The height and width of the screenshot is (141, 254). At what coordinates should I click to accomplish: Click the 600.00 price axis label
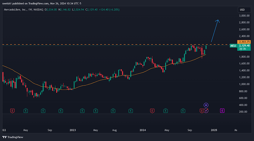[x=243, y=98]
